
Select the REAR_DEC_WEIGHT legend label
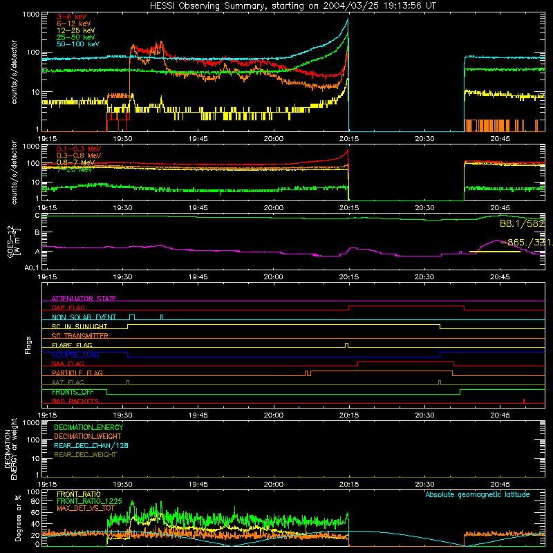click(85, 455)
